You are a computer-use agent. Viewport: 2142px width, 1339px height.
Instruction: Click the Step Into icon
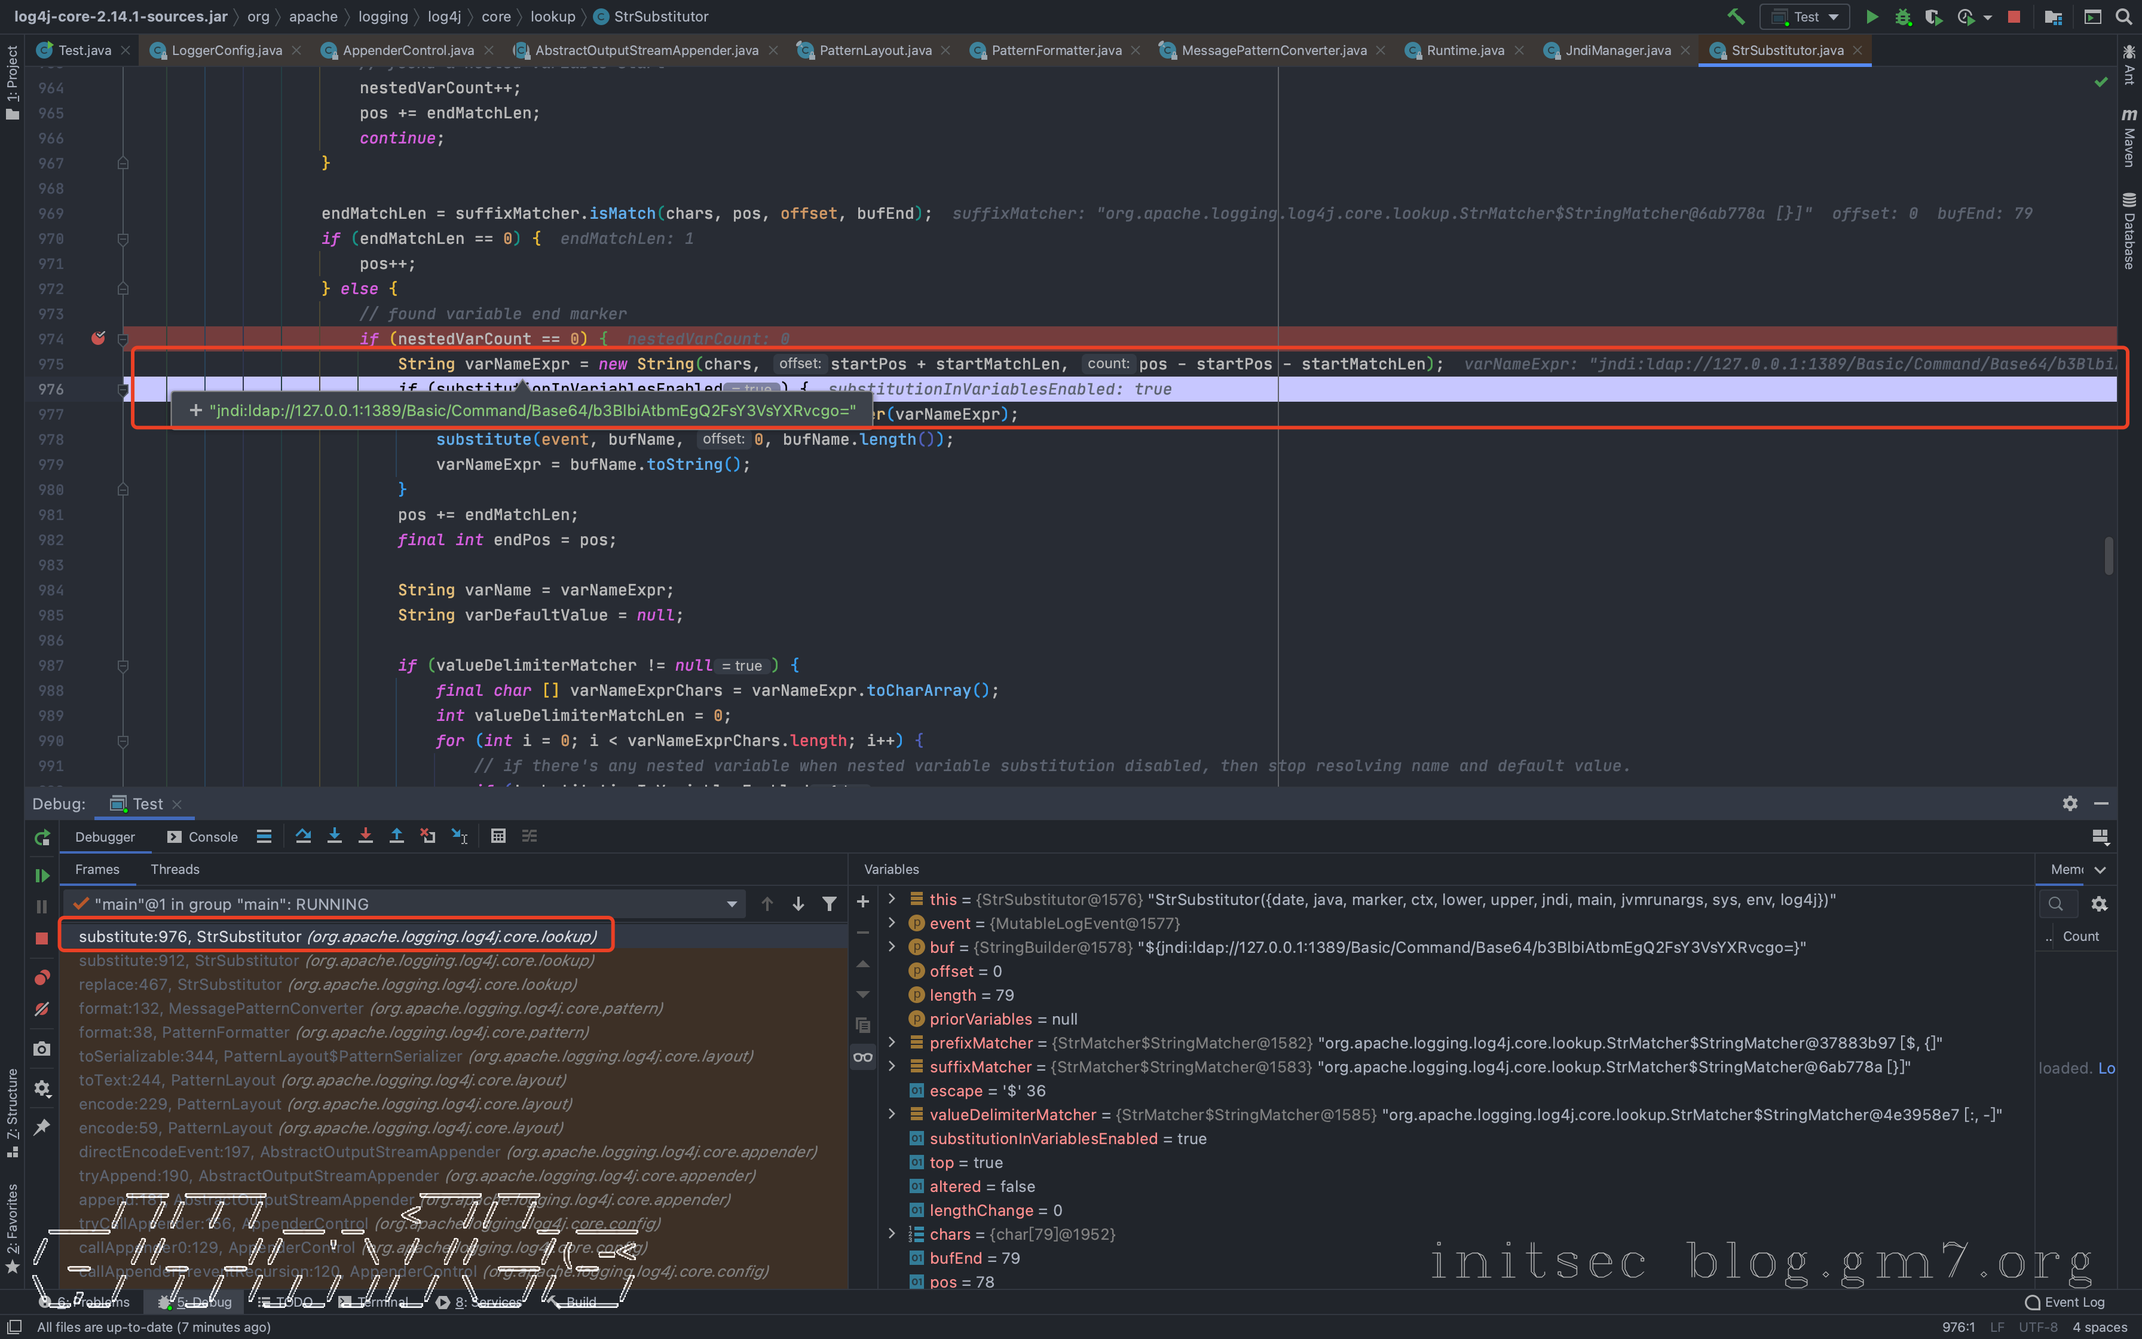pos(335,836)
